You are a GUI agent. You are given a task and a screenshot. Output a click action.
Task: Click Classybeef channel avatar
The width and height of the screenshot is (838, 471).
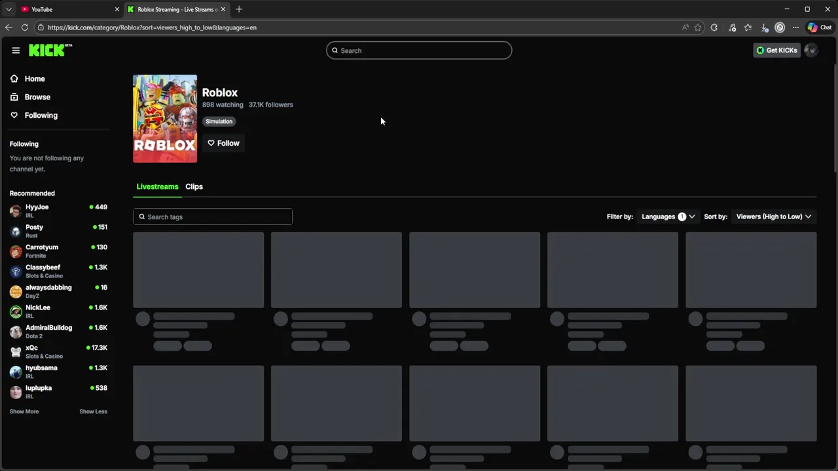tap(16, 271)
